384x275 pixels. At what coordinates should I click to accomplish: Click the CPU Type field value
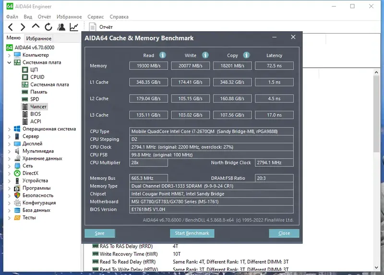point(211,131)
